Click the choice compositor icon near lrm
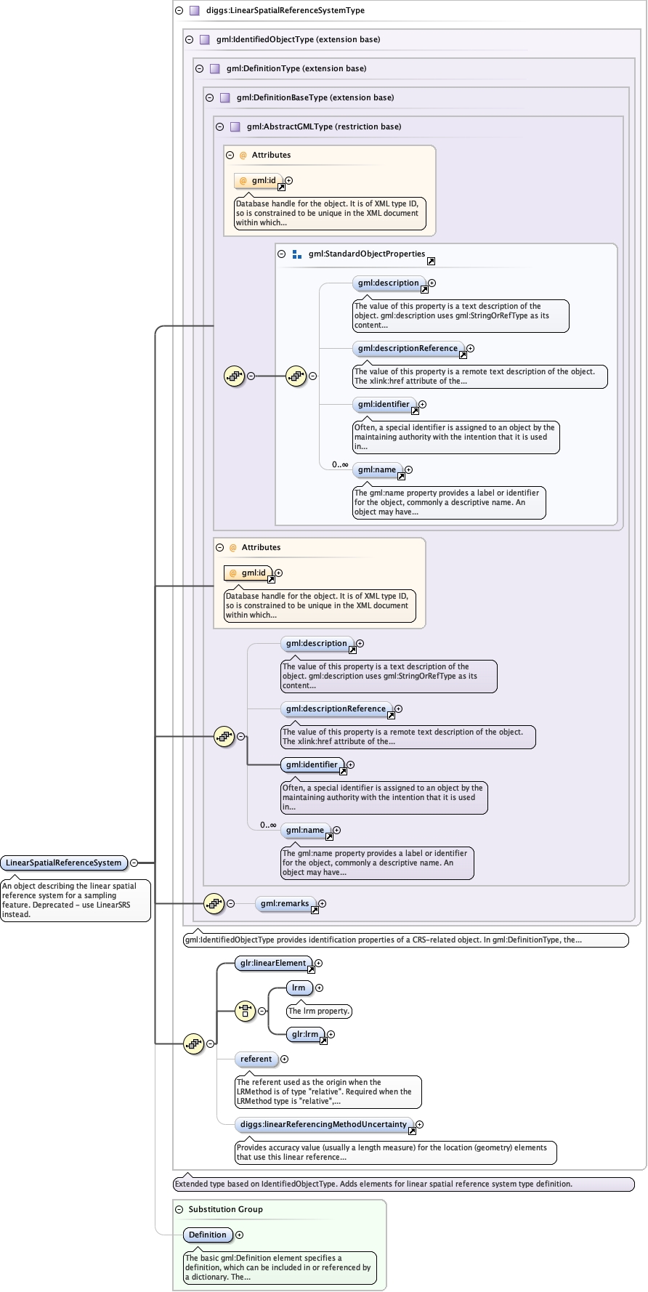Screen dimensions: 648x1292 tap(245, 1011)
